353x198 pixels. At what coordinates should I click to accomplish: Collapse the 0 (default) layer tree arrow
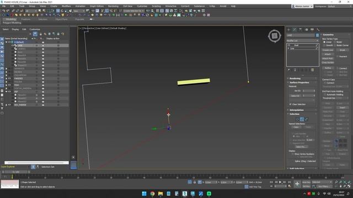[6, 42]
